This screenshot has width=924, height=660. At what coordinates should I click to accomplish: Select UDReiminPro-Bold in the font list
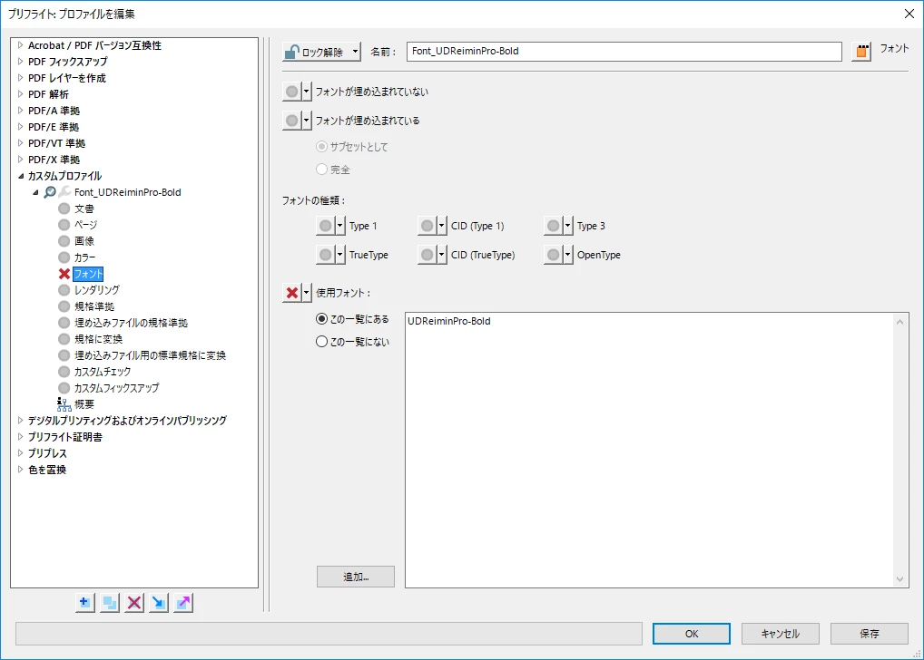(x=449, y=321)
